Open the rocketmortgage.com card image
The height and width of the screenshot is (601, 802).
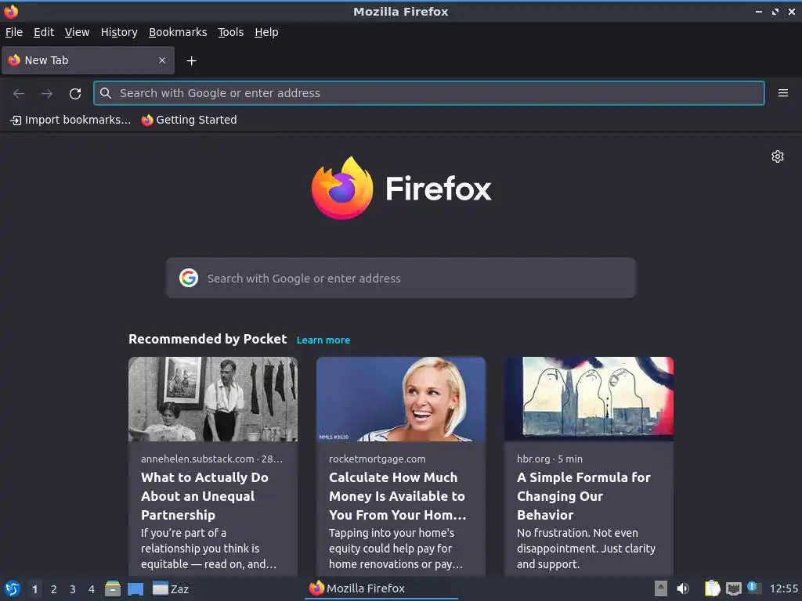[x=400, y=399]
